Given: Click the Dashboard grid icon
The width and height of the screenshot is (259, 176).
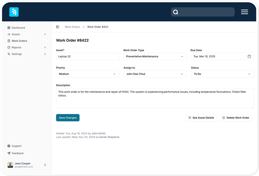Looking at the screenshot, I should (x=9, y=28).
